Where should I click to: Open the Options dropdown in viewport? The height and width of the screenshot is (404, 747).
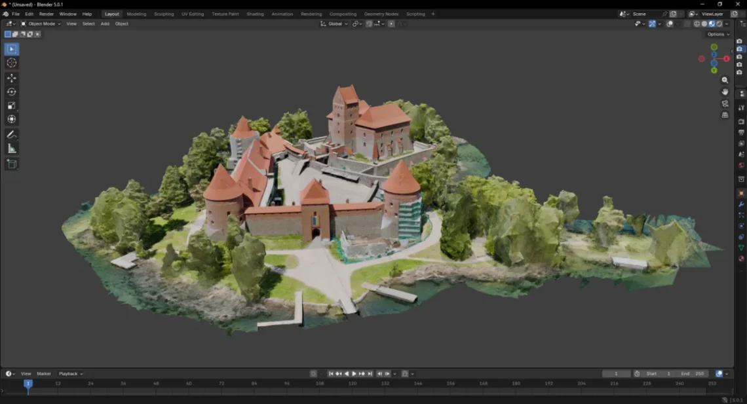pos(717,34)
